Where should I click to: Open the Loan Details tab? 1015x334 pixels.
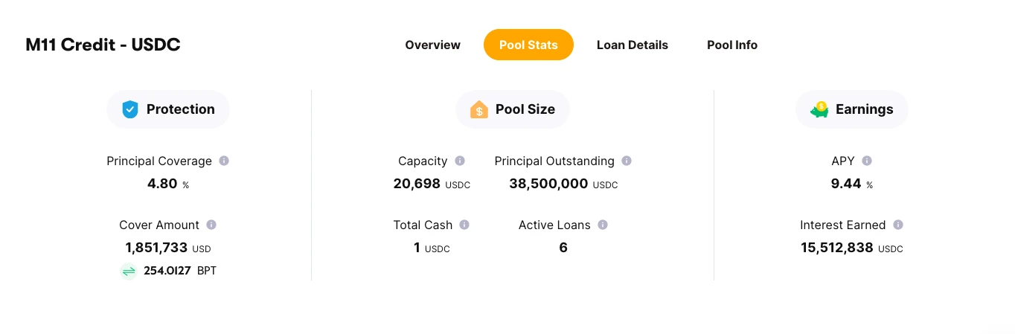point(633,45)
